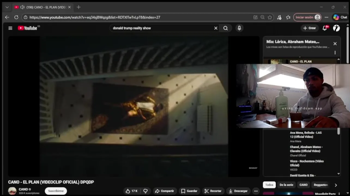Start voice search with microphone
The image size is (350, 196).
(x=239, y=28)
